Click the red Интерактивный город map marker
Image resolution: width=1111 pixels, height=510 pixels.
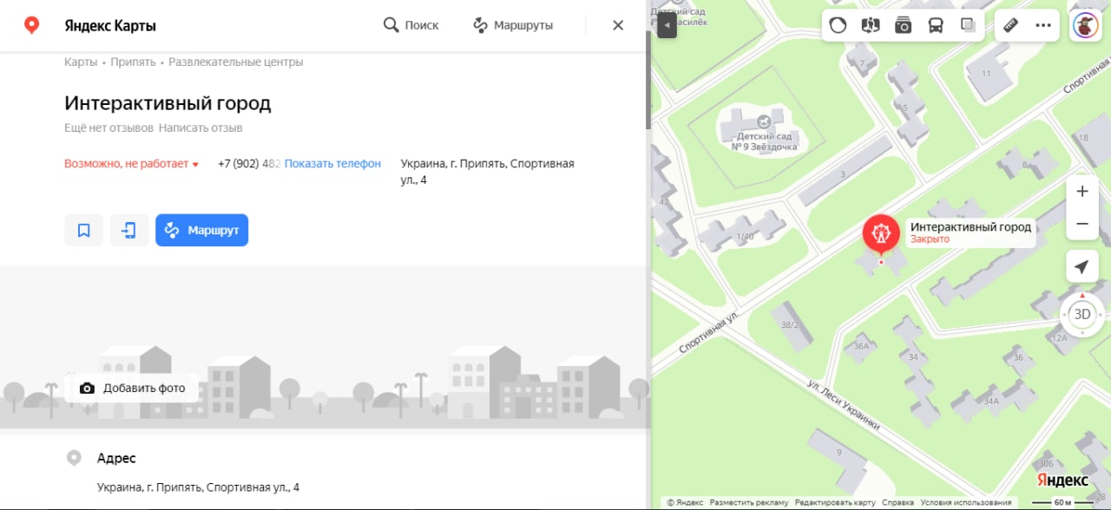coord(881,234)
